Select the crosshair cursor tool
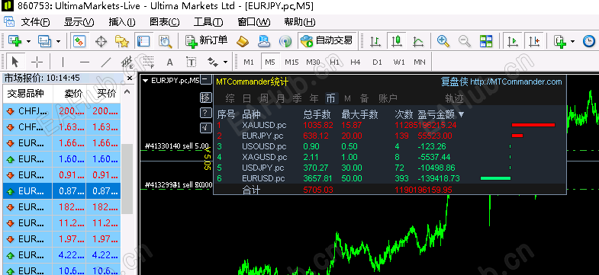The height and width of the screenshot is (275, 599). click(37, 62)
